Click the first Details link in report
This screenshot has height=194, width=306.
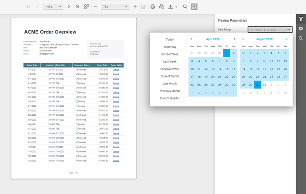pos(116,70)
